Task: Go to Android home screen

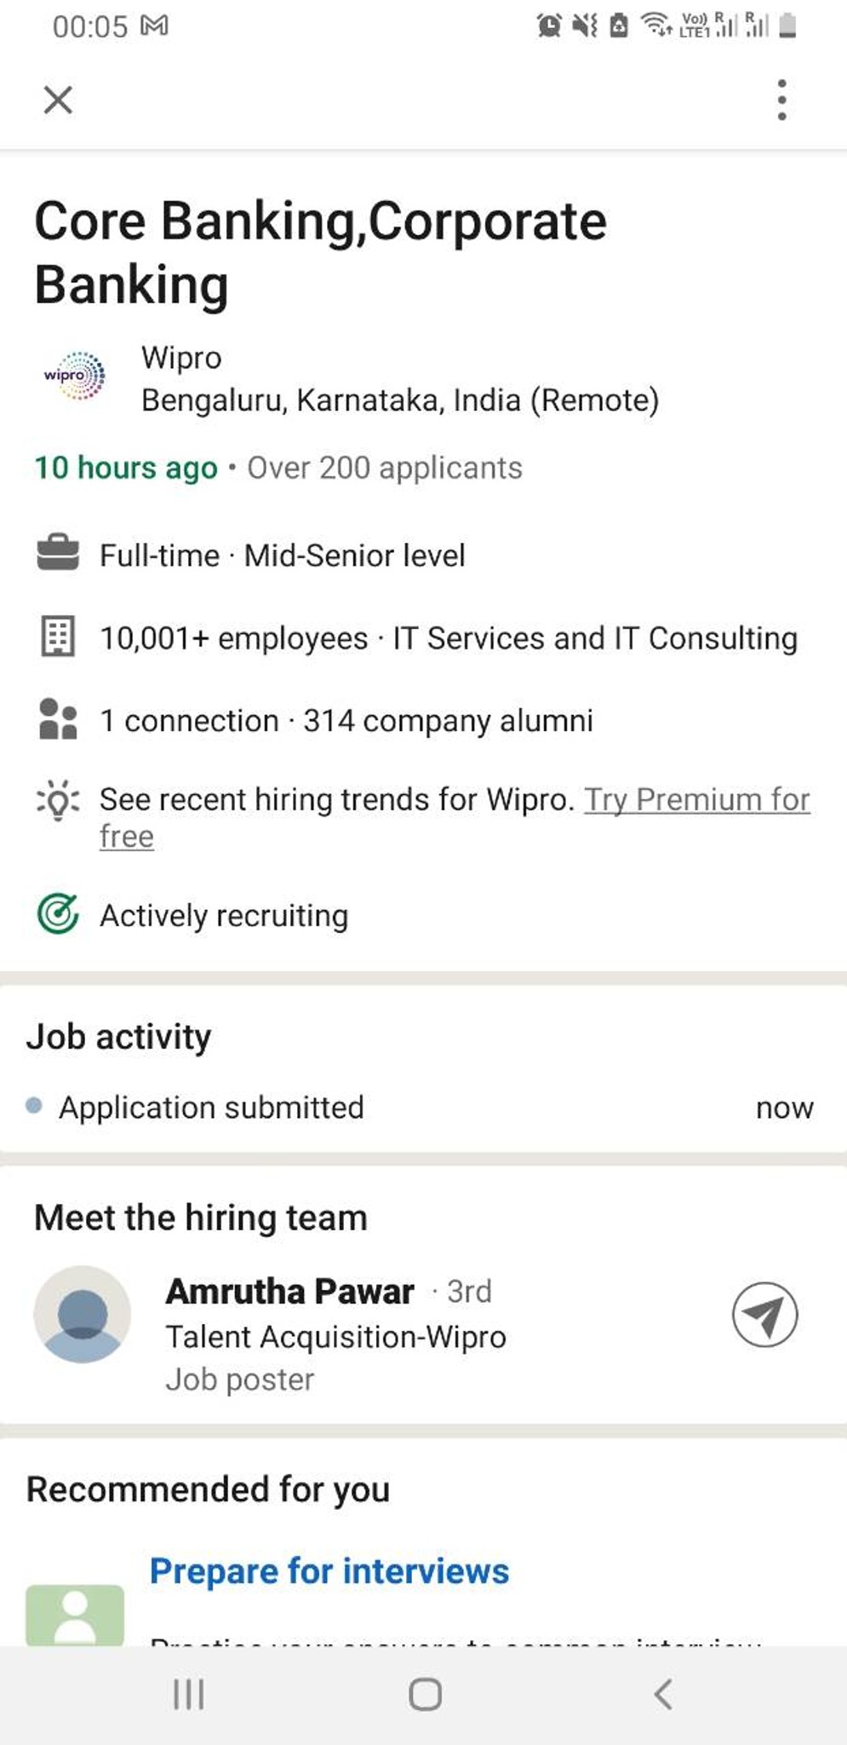Action: pyautogui.click(x=425, y=1694)
